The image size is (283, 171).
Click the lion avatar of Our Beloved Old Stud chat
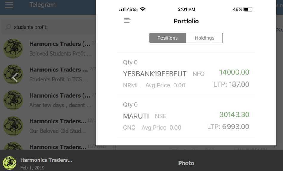pyautogui.click(x=13, y=126)
